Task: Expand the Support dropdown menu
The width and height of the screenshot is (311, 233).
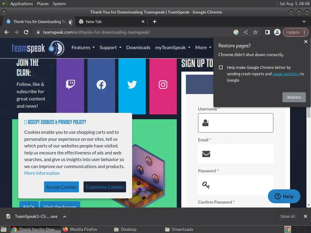Action: pyautogui.click(x=111, y=48)
